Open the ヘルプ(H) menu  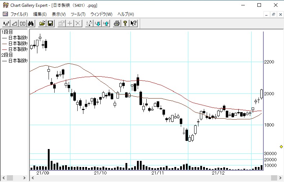tap(126, 14)
